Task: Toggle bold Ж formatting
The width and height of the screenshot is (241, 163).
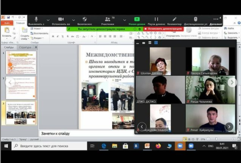Action: [x=53, y=36]
